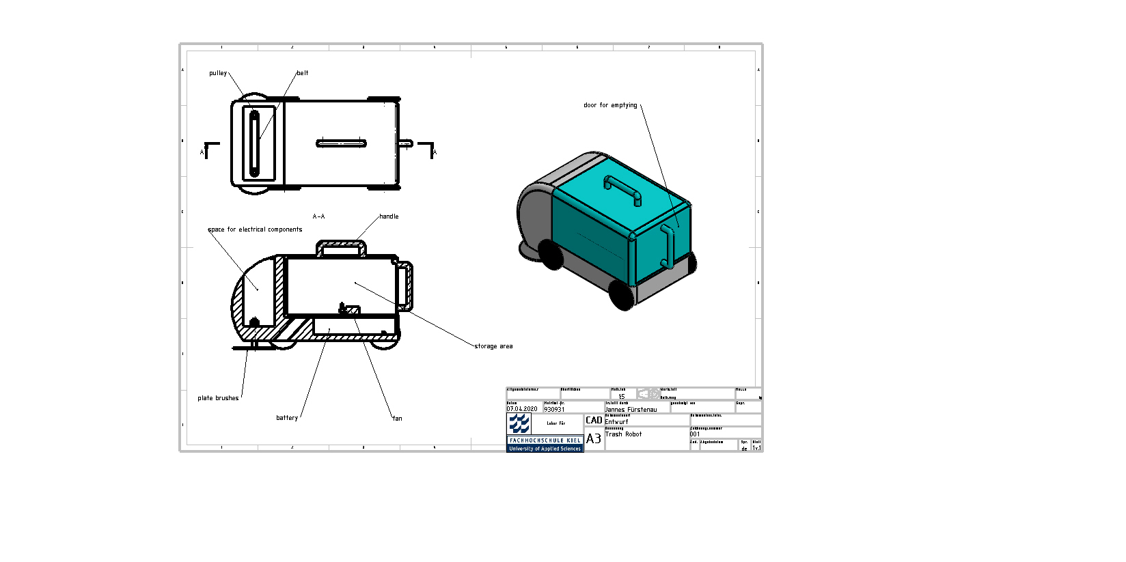The height and width of the screenshot is (562, 1126).
Task: Click the projection method symbol in title block
Action: [648, 394]
